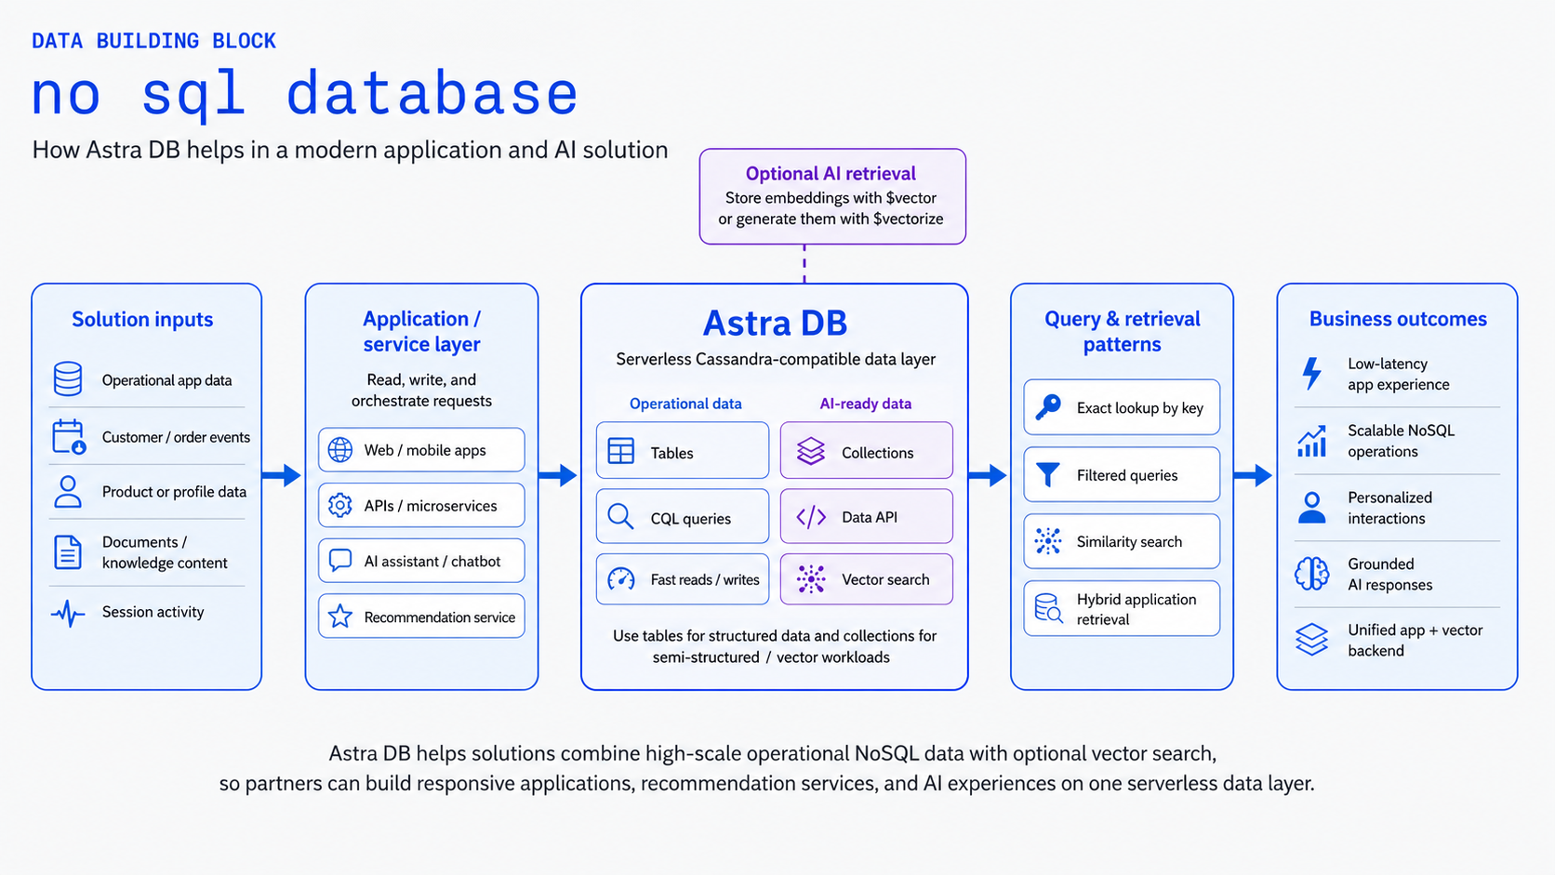Click the layers icon beside Unified app + vector backend
Screen dimensions: 1555x875
pos(1312,640)
